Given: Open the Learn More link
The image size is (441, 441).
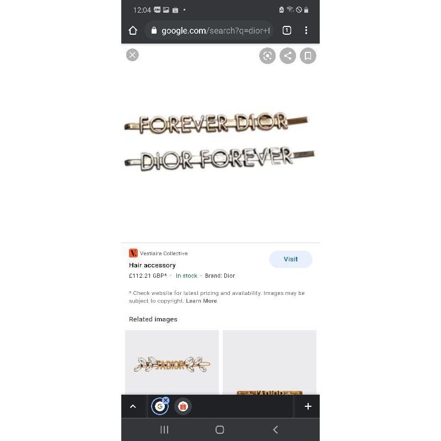Looking at the screenshot, I should coord(201,300).
